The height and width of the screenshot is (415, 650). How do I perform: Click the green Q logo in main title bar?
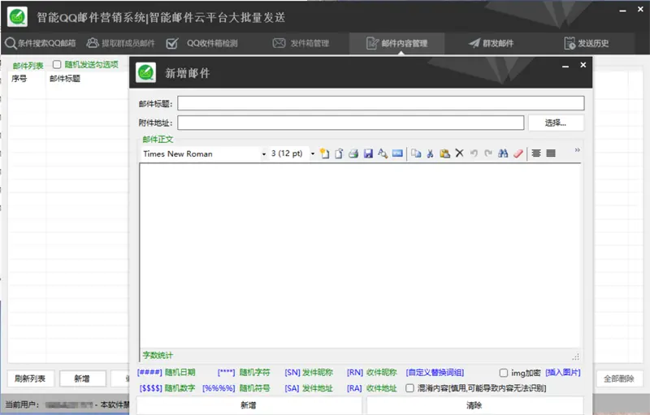[x=17, y=17]
